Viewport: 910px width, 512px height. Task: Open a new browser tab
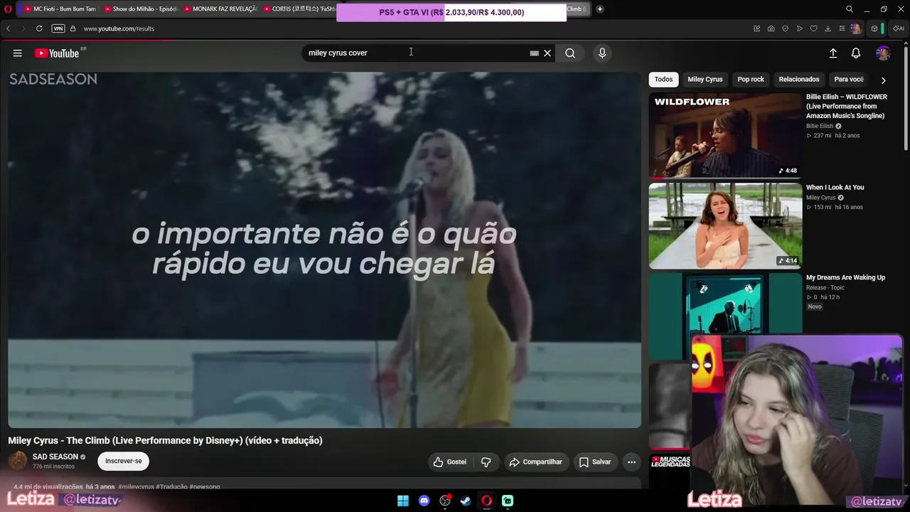600,9
